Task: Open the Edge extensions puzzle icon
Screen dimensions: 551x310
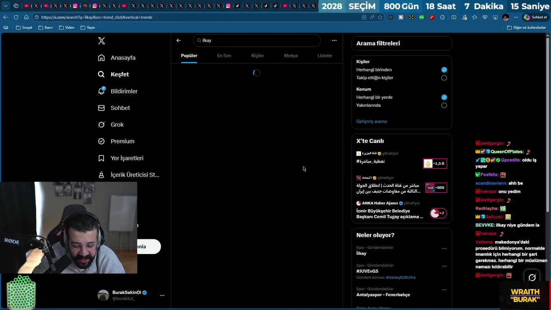Action: point(442,17)
